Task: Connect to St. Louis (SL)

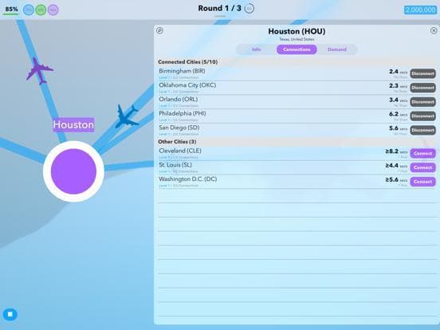Action: coord(423,167)
